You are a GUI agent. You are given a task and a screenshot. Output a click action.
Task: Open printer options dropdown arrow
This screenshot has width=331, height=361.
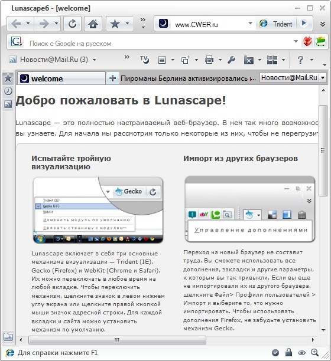click(220, 60)
